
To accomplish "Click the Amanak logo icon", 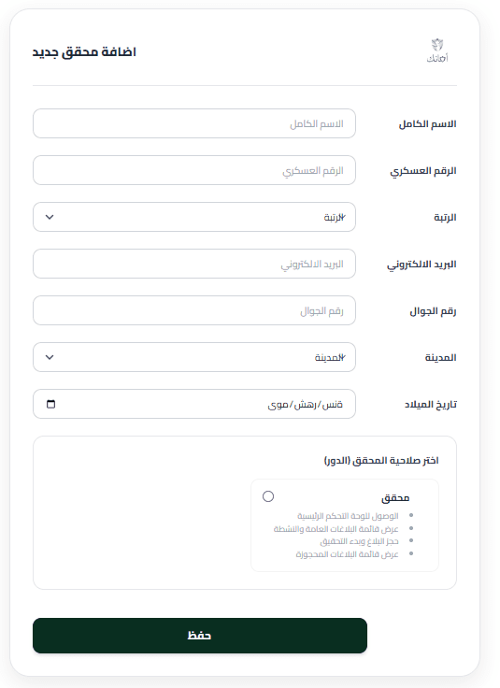I will [x=437, y=50].
